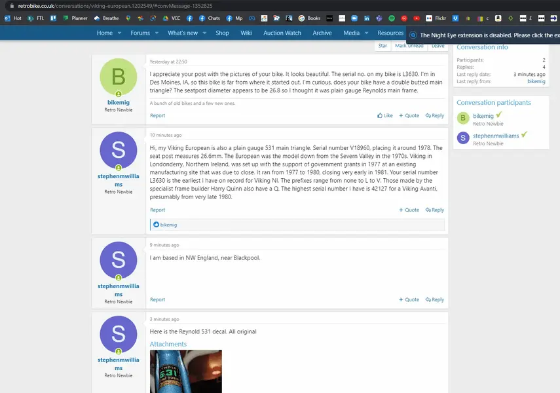Open the Forums nav item
The width and height of the screenshot is (560, 393).
[140, 33]
